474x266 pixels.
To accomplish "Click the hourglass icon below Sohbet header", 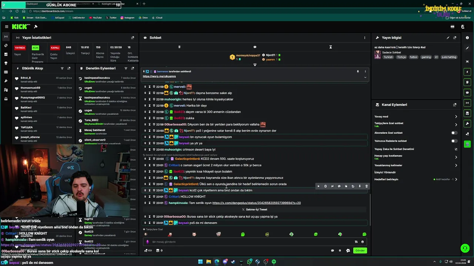I will [x=330, y=47].
